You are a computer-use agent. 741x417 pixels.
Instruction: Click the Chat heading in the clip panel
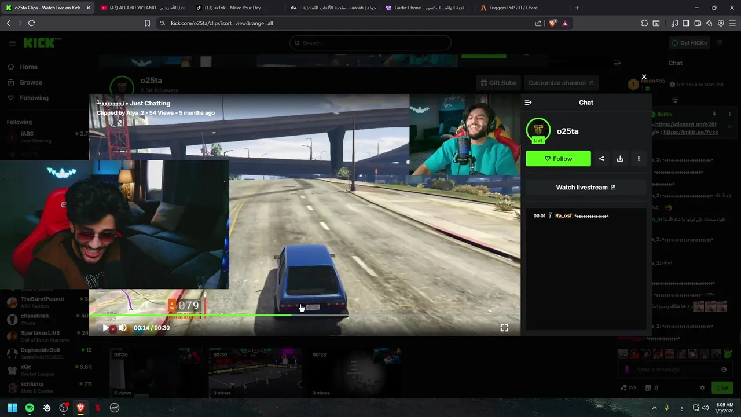tap(586, 103)
